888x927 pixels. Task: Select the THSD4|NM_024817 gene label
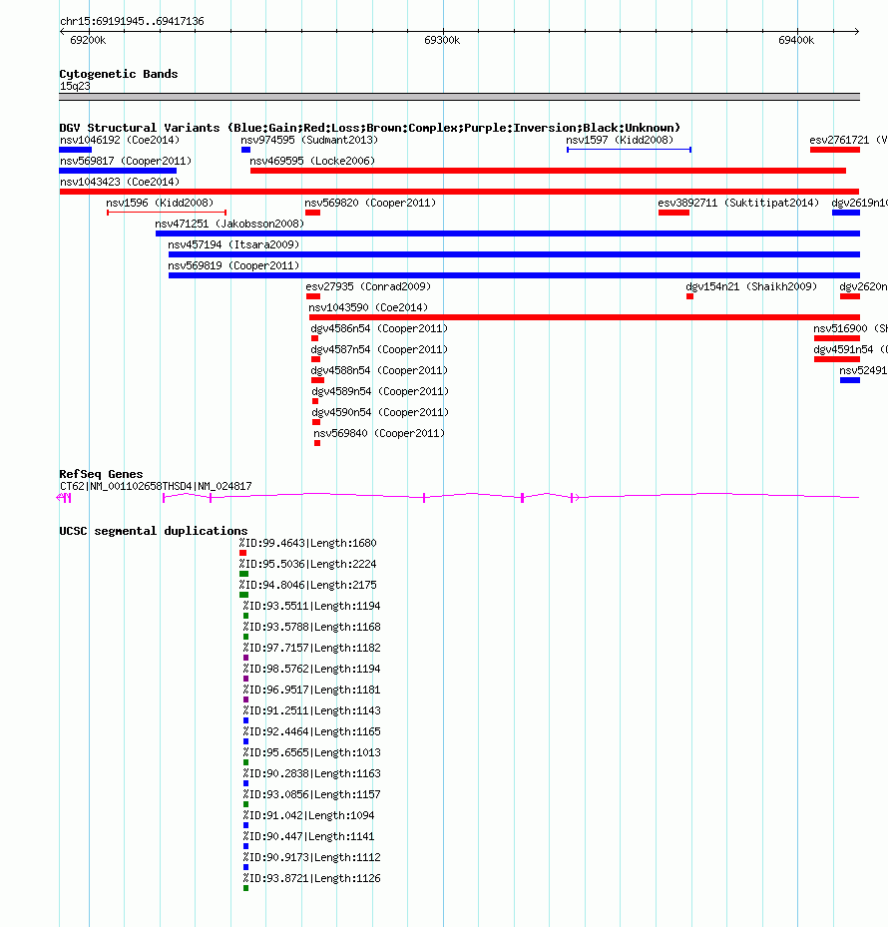coord(207,487)
